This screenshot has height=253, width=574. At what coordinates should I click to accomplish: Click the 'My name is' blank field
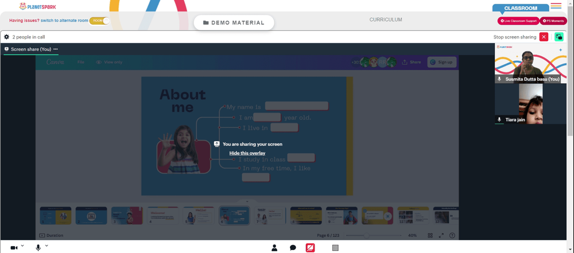coord(297,106)
